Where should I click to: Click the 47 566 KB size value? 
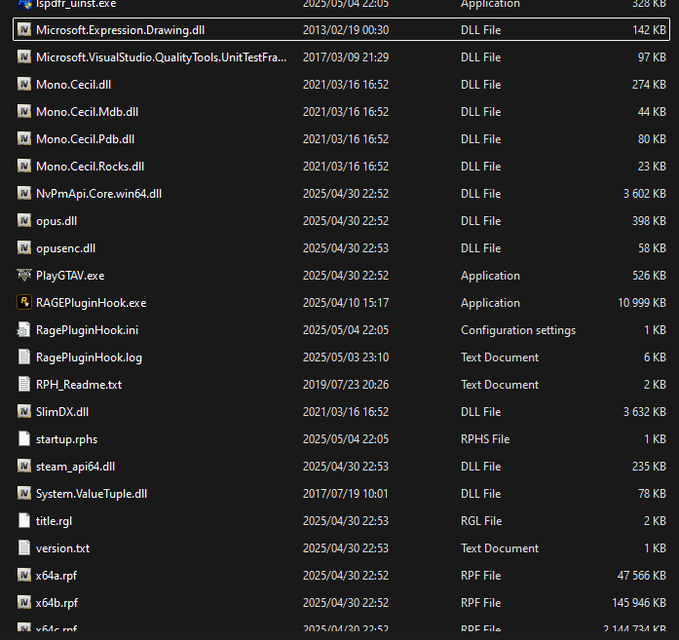click(x=642, y=576)
